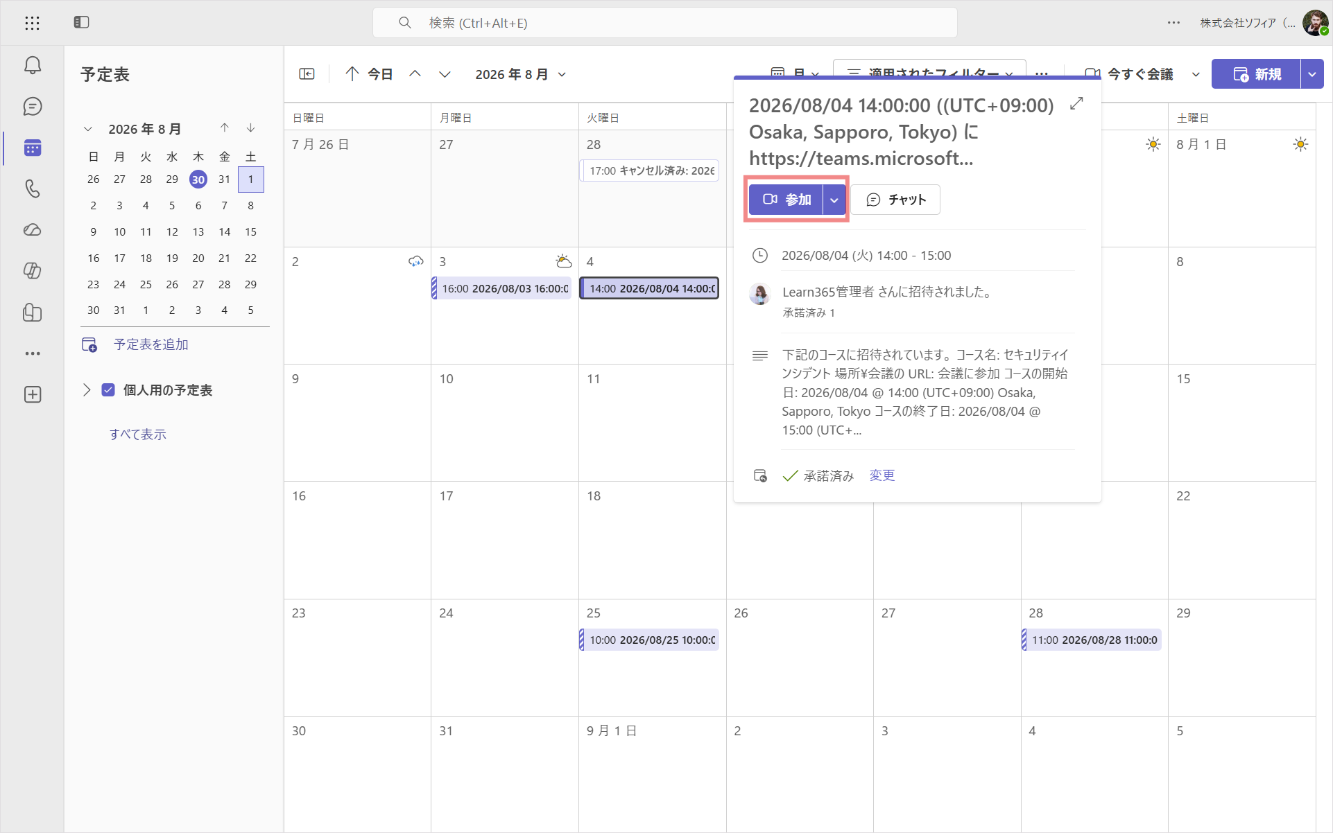Open the 11:00 event on August 28

coord(1091,640)
